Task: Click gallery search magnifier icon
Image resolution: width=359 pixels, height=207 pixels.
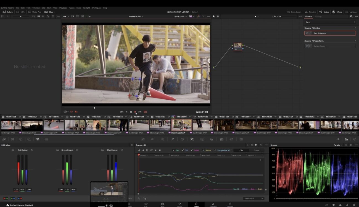Action: tap(48, 17)
